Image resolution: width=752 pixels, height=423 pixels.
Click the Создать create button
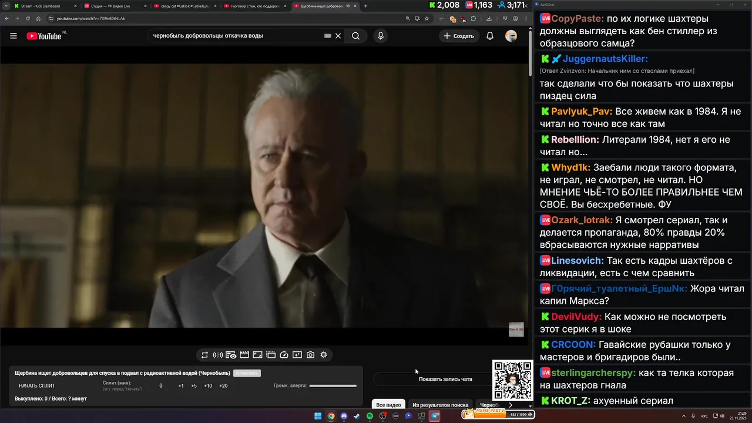point(459,36)
